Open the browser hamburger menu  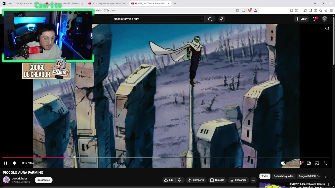[x=331, y=10]
